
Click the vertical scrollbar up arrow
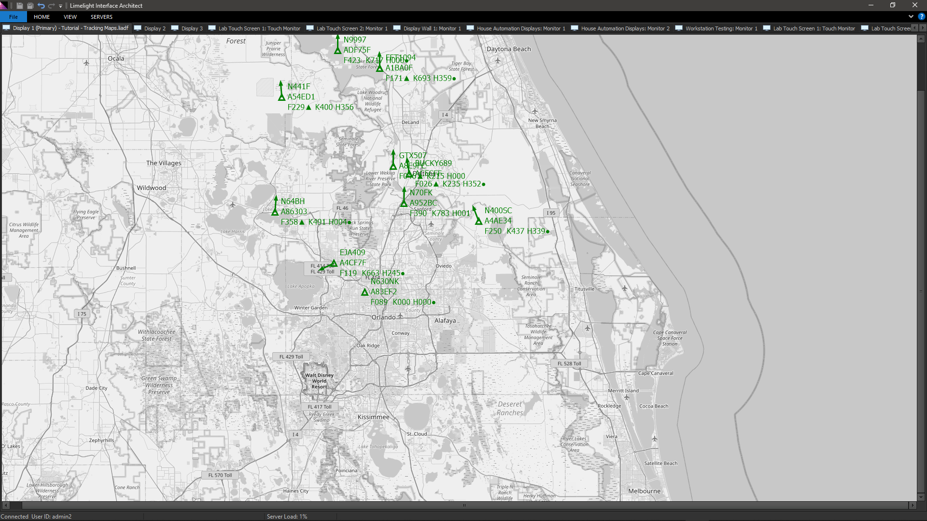(x=921, y=39)
